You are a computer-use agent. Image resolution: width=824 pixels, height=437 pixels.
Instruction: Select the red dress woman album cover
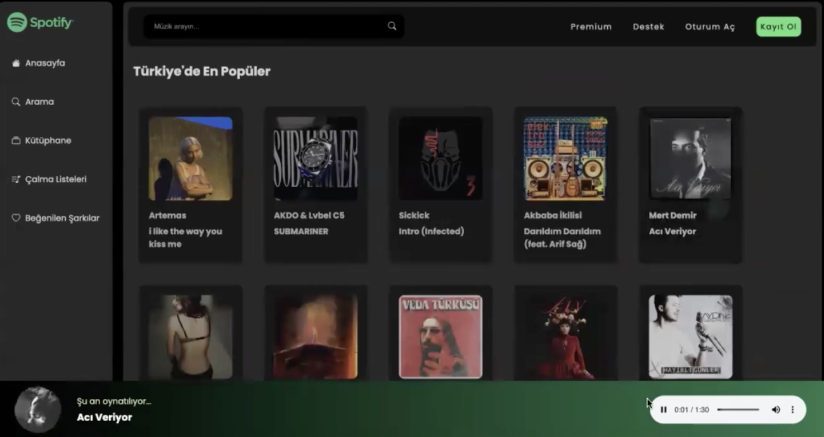[565, 337]
